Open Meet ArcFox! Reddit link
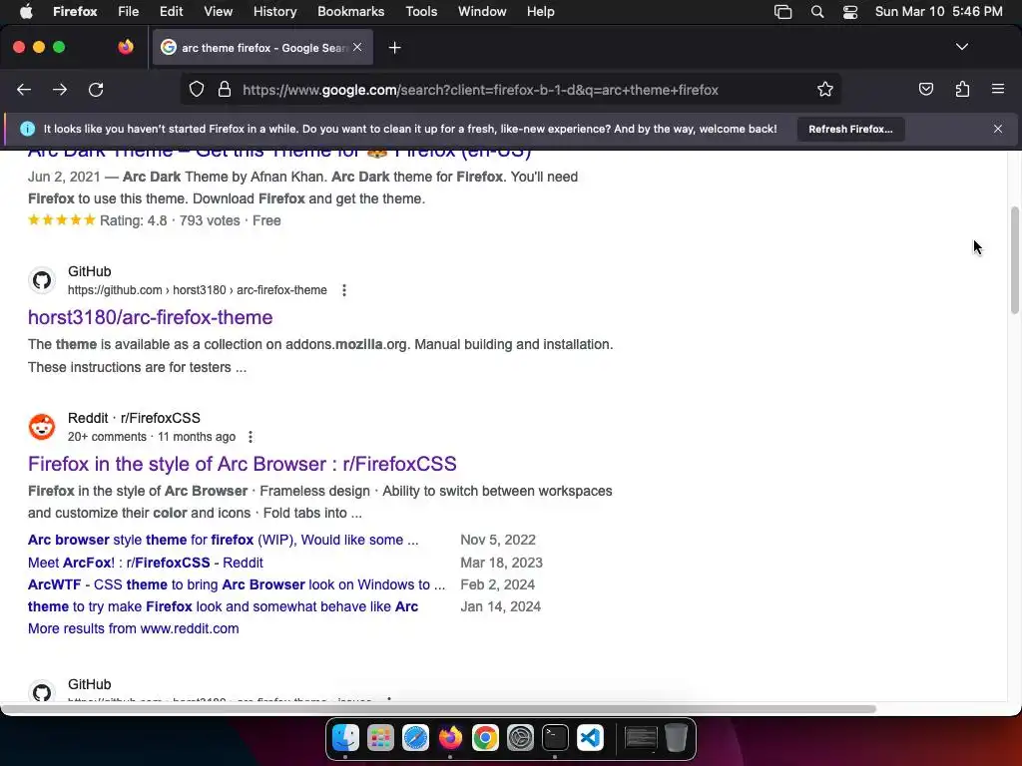 pyautogui.click(x=146, y=563)
